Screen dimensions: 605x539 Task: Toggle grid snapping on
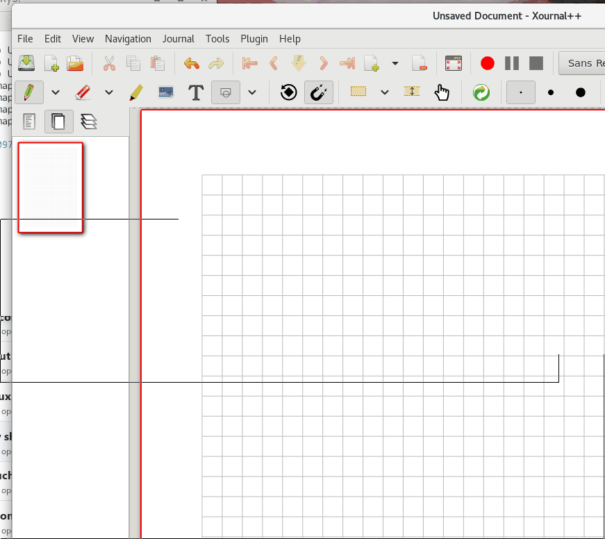[318, 92]
